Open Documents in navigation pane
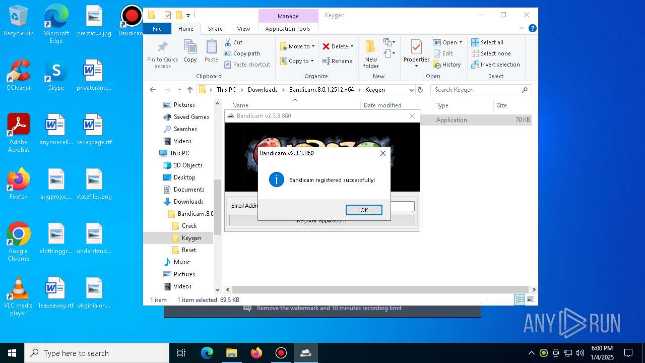This screenshot has height=363, width=645. click(189, 190)
